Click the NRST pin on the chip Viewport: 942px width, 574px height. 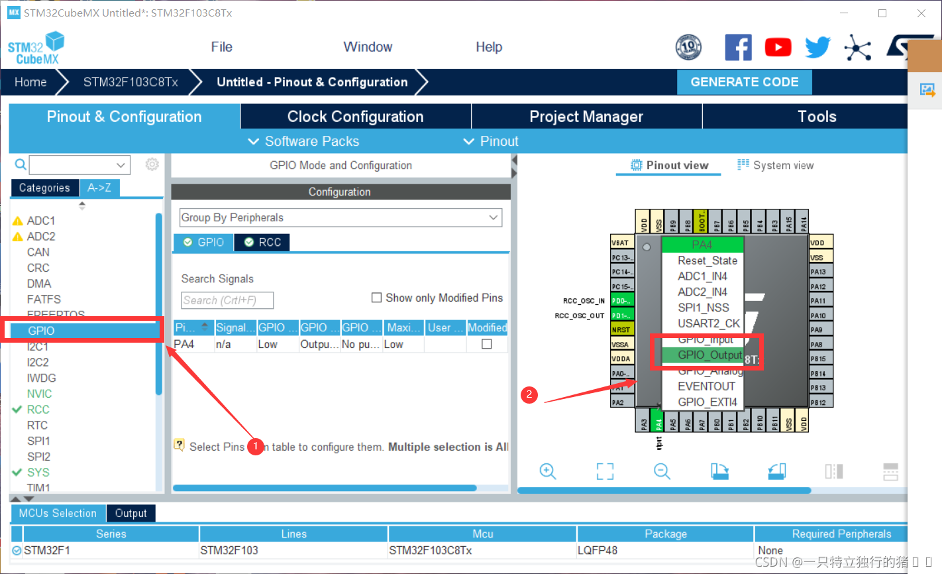(x=621, y=329)
